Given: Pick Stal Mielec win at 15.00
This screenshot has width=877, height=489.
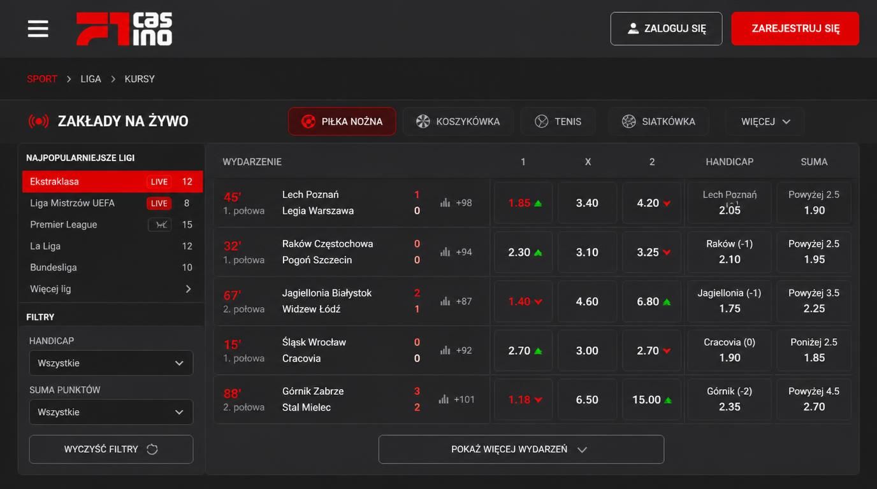Looking at the screenshot, I should [652, 399].
